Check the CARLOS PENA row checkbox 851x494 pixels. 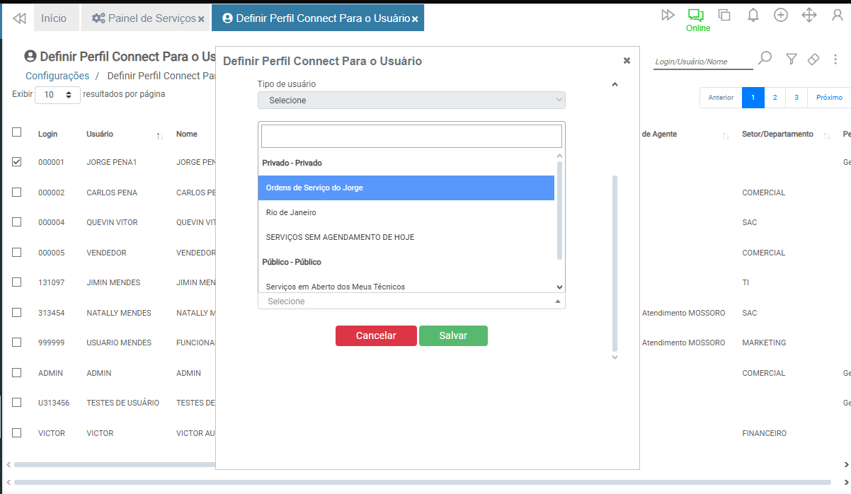point(17,193)
